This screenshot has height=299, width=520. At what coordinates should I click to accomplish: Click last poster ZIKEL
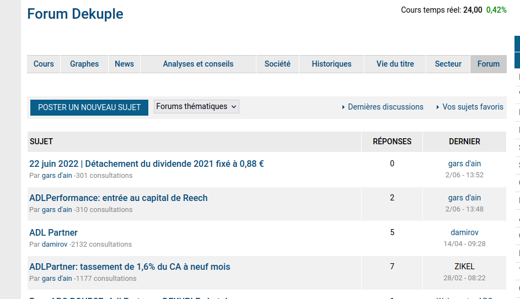464,267
